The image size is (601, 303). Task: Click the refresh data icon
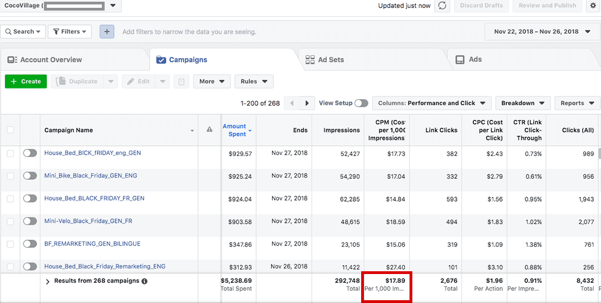pyautogui.click(x=442, y=6)
